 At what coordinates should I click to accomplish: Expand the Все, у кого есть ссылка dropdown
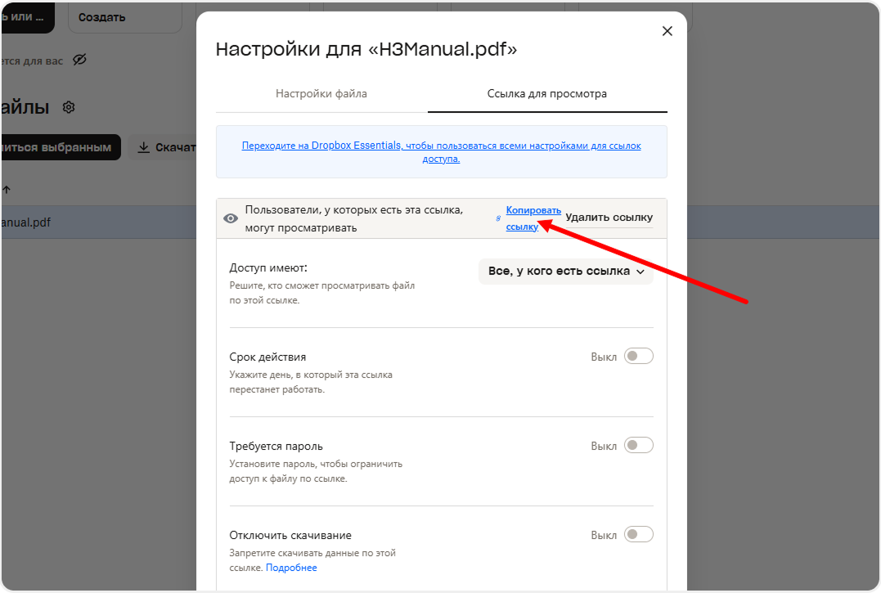coord(566,271)
